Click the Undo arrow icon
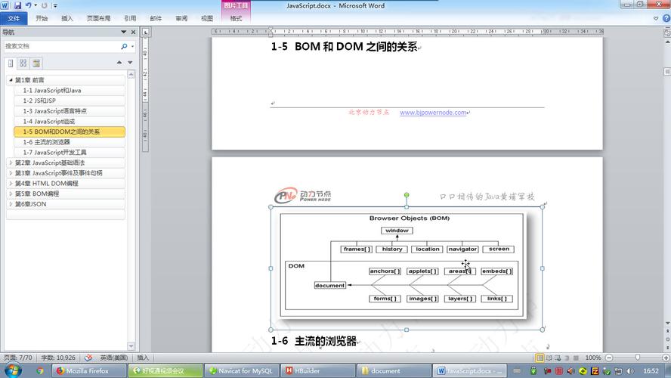The image size is (671, 378). click(28, 5)
